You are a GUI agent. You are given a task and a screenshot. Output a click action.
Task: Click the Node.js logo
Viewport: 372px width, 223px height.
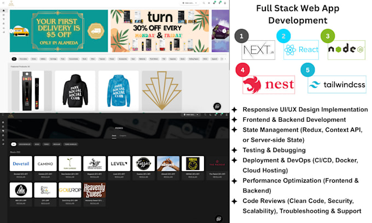click(x=346, y=50)
